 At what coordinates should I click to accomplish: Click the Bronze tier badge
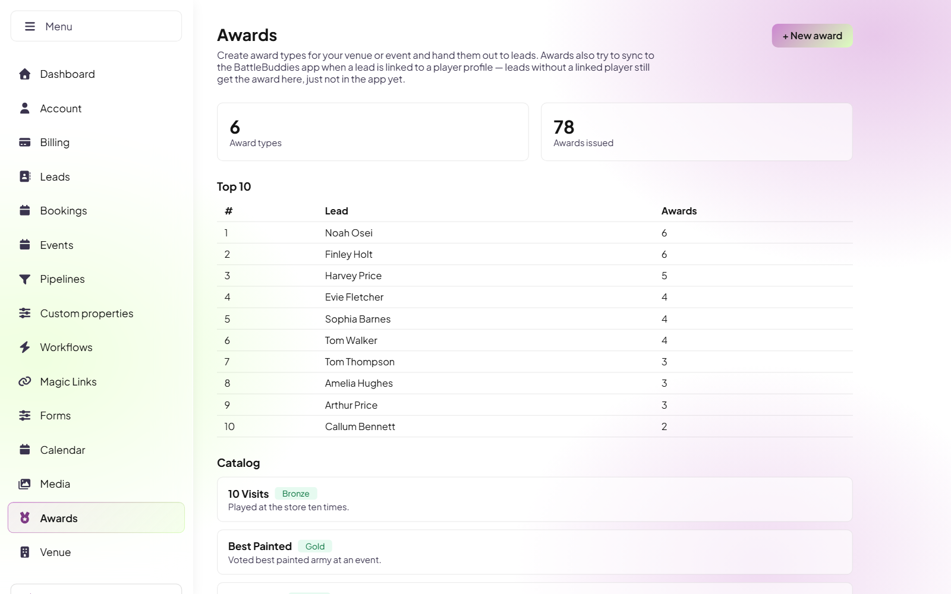pyautogui.click(x=295, y=494)
